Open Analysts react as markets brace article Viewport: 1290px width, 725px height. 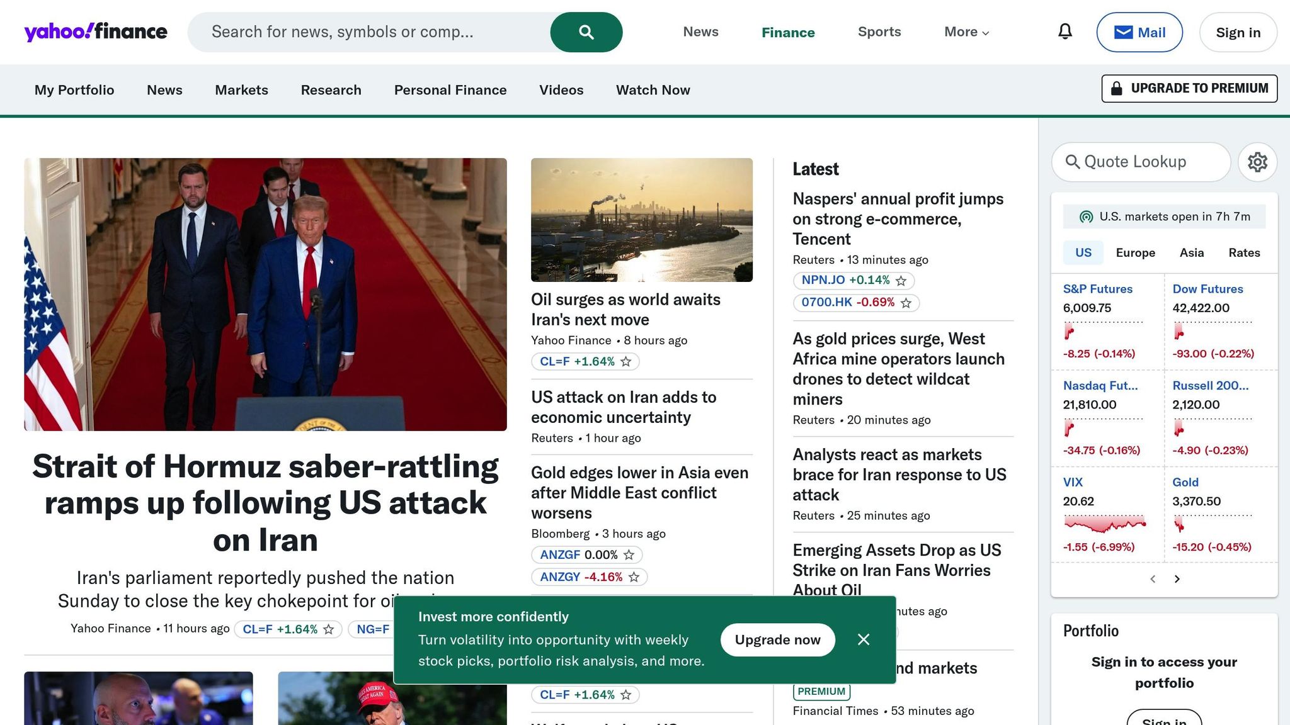899,475
